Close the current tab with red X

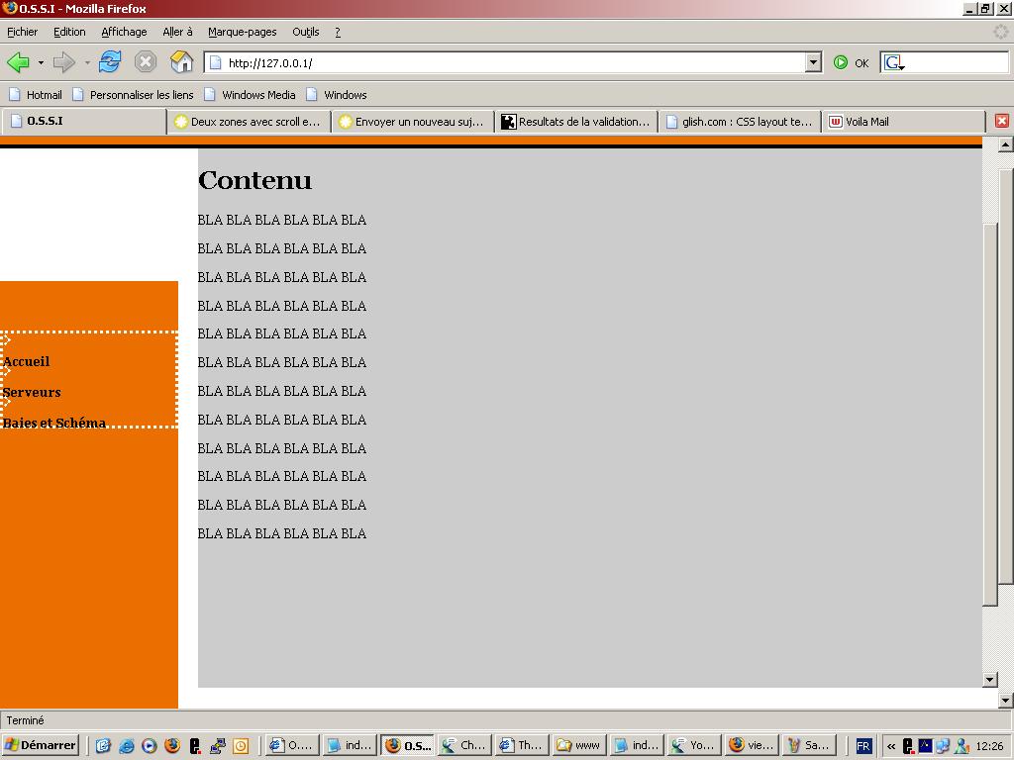pos(1001,121)
